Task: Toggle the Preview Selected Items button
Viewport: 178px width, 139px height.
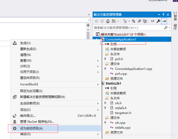Action: [x=164, y=21]
